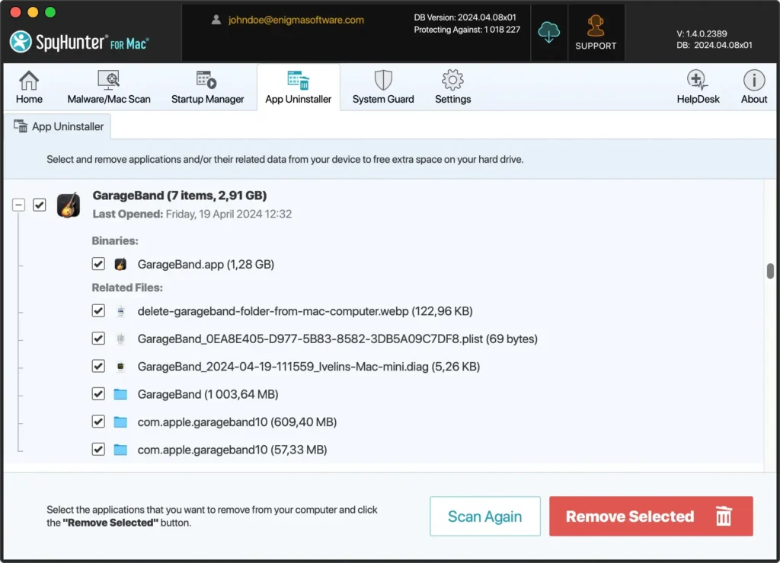780x563 pixels.
Task: Show About information
Action: point(754,87)
